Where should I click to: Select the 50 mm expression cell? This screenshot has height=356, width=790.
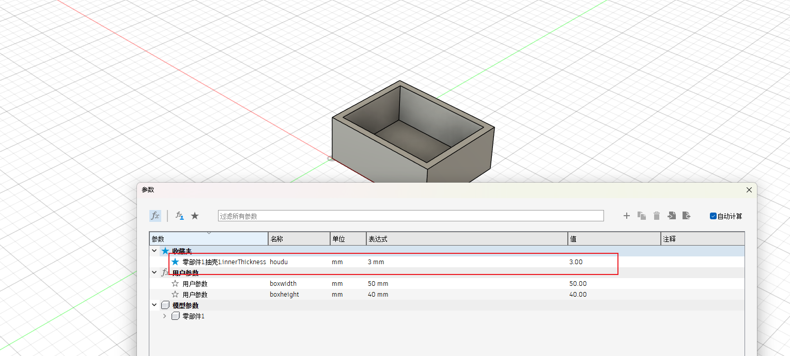[x=378, y=284]
